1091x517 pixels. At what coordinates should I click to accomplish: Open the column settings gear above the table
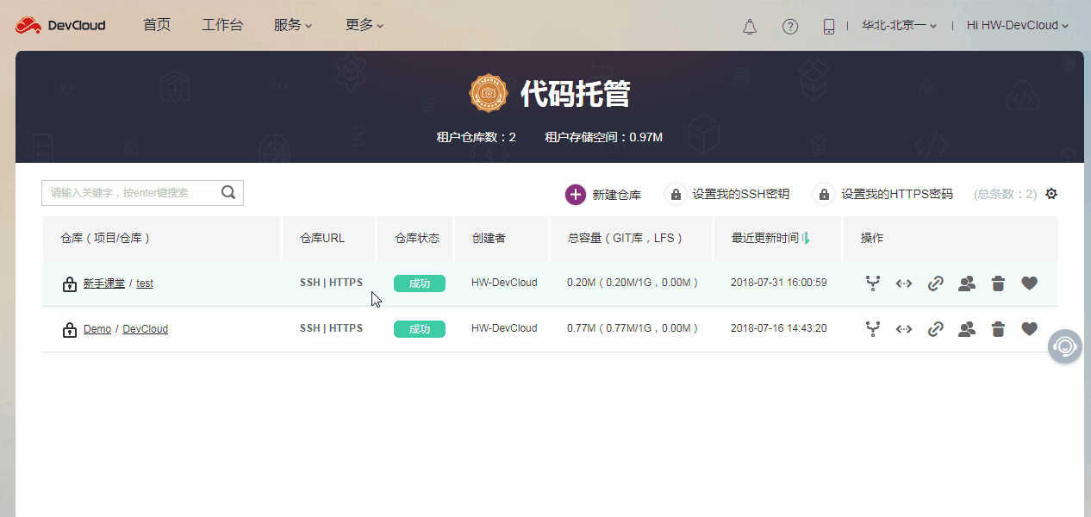(1051, 194)
